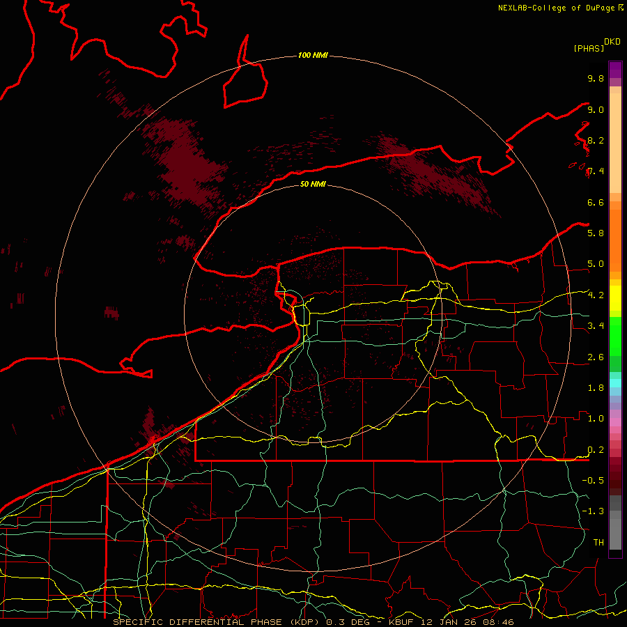Click the "100 NMI" range ring label
Screen dimensions: 627x627
(x=313, y=55)
